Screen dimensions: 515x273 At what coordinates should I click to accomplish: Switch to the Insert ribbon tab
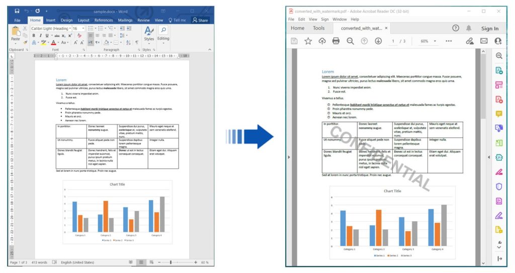coord(50,20)
